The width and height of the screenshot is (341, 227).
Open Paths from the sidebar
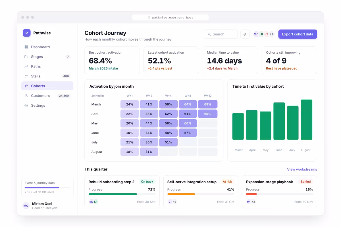[x=47, y=66]
